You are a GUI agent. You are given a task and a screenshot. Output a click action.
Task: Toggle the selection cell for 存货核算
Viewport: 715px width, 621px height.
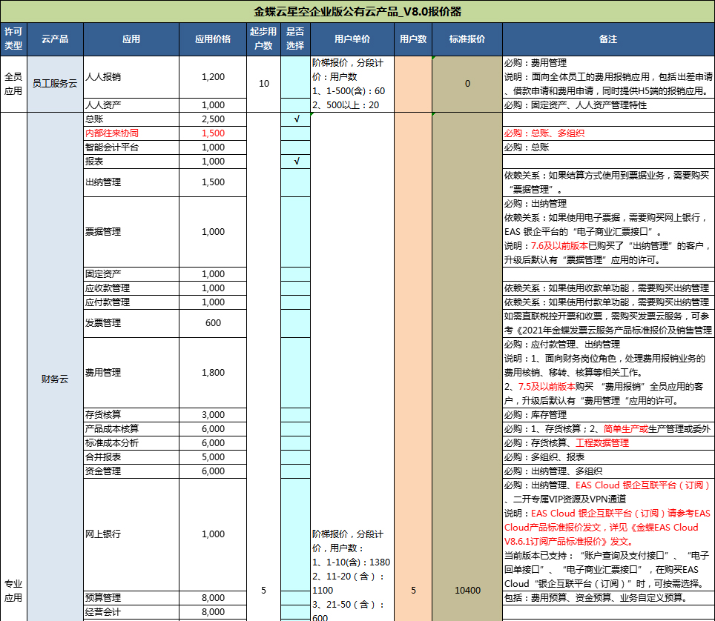295,415
